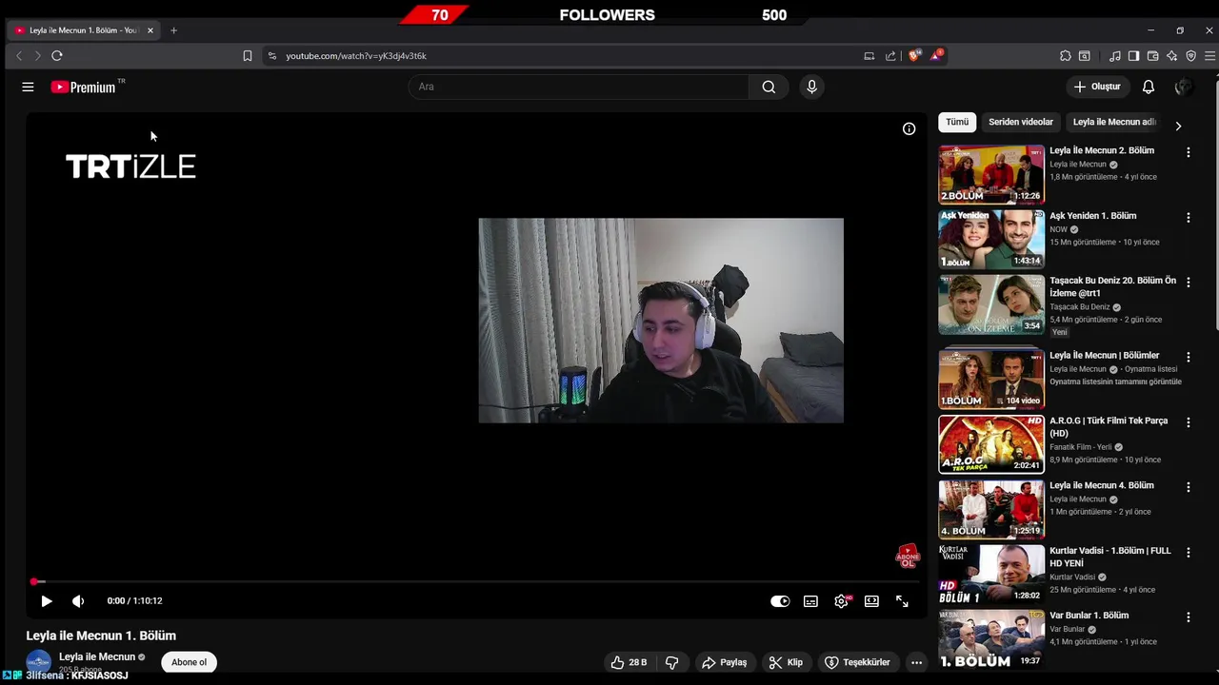Viewport: 1219px width, 685px height.
Task: Bookmark this page with bookmark icon
Action: click(248, 56)
